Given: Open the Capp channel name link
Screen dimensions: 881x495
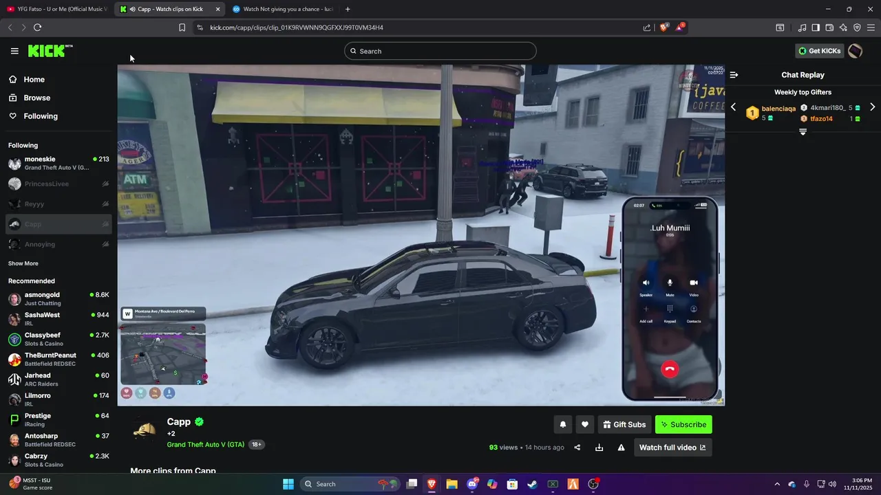Looking at the screenshot, I should (x=178, y=422).
